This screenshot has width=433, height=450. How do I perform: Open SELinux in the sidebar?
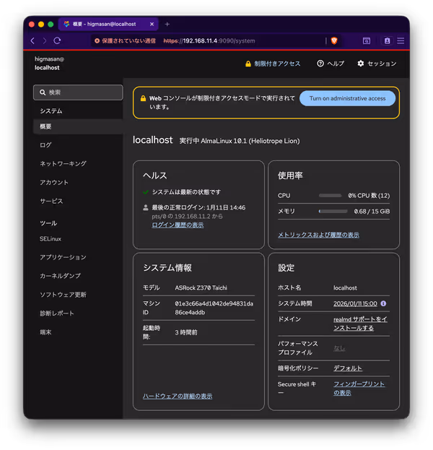coord(51,239)
